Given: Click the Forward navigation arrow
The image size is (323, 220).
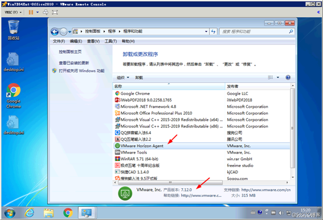Looking at the screenshot, I should tap(63, 32).
